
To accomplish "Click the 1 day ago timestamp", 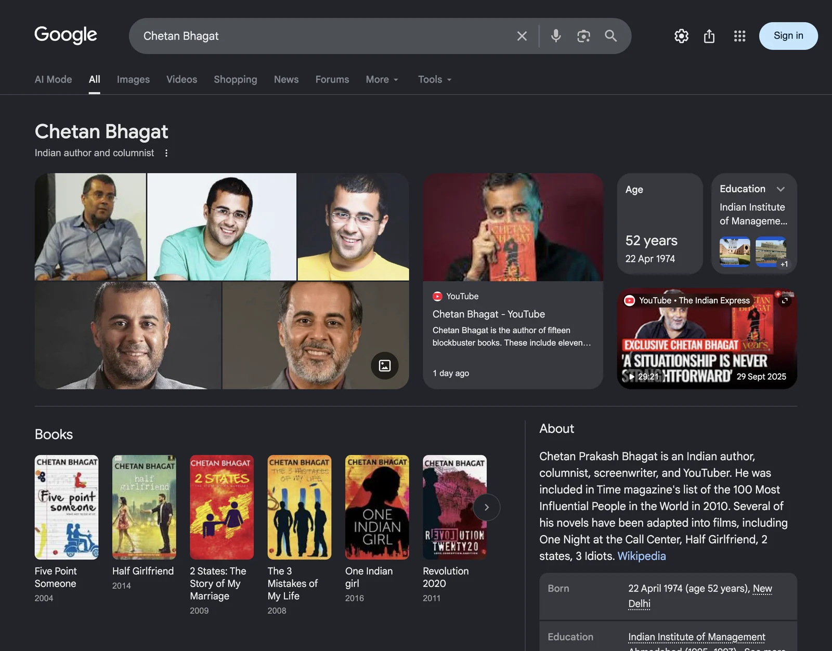I will pyautogui.click(x=451, y=373).
